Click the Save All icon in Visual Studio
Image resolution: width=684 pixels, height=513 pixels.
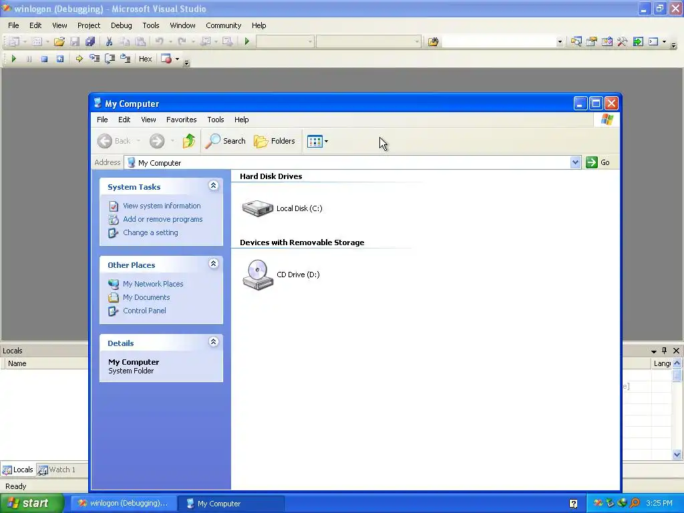(90, 42)
